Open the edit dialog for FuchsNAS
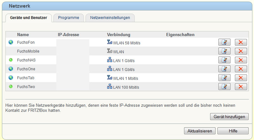The height and width of the screenshot is (140, 254). tap(224, 60)
